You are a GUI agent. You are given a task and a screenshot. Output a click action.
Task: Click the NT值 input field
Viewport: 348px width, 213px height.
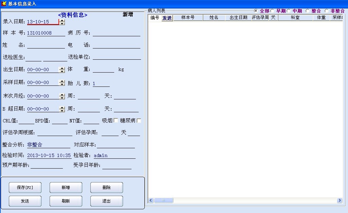[x=91, y=121]
